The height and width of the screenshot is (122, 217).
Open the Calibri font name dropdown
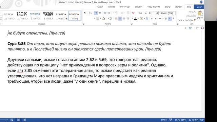tap(160, 13)
